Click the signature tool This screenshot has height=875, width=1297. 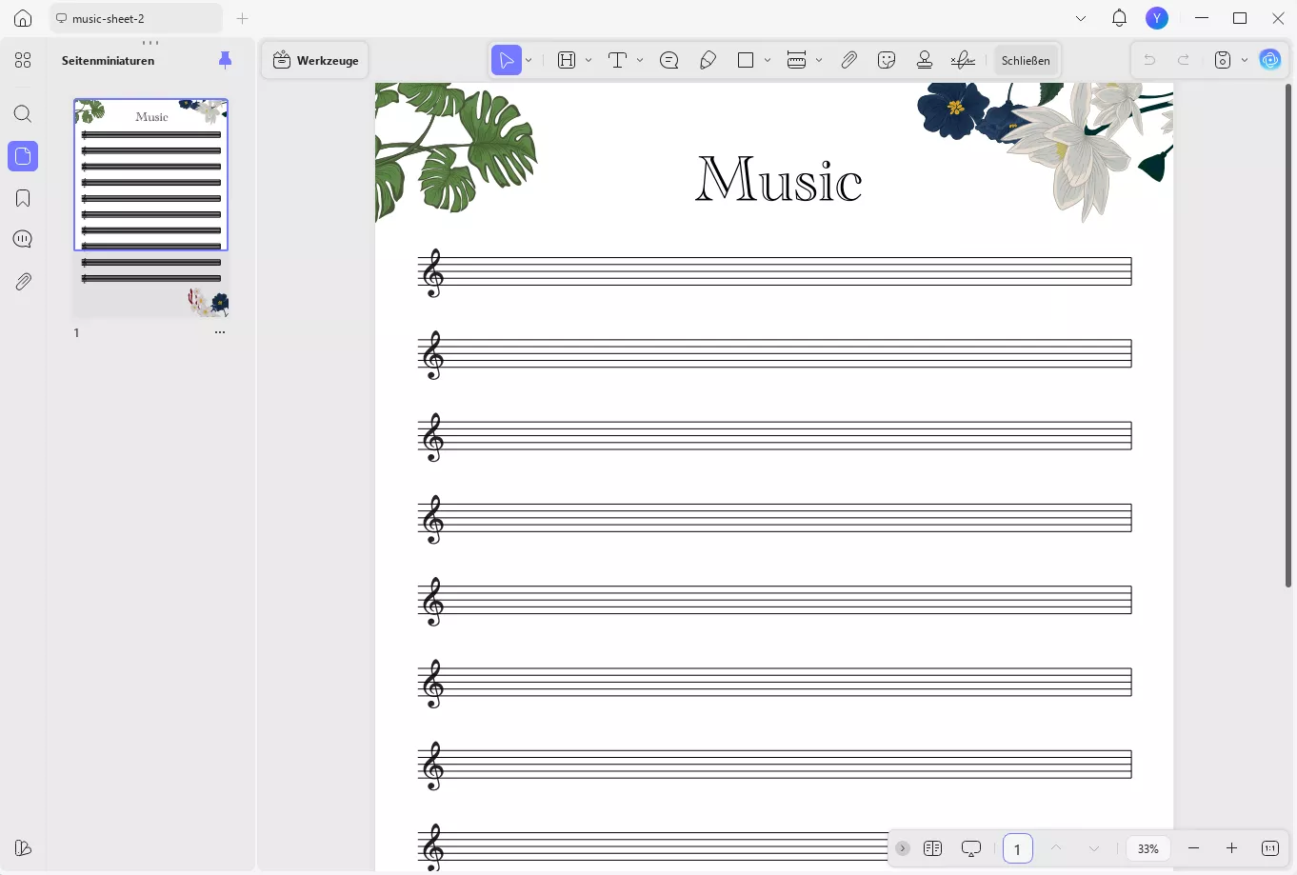click(x=963, y=60)
